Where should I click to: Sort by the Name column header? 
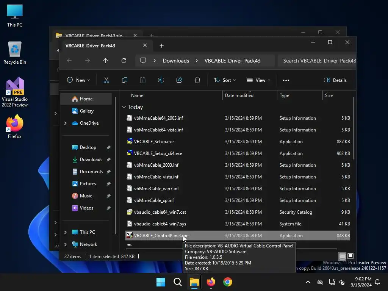(137, 95)
